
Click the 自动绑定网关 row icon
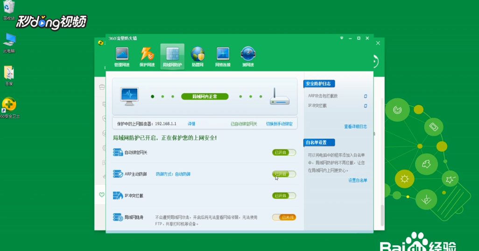click(x=118, y=152)
